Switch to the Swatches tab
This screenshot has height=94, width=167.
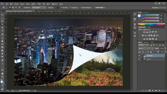(x=146, y=12)
